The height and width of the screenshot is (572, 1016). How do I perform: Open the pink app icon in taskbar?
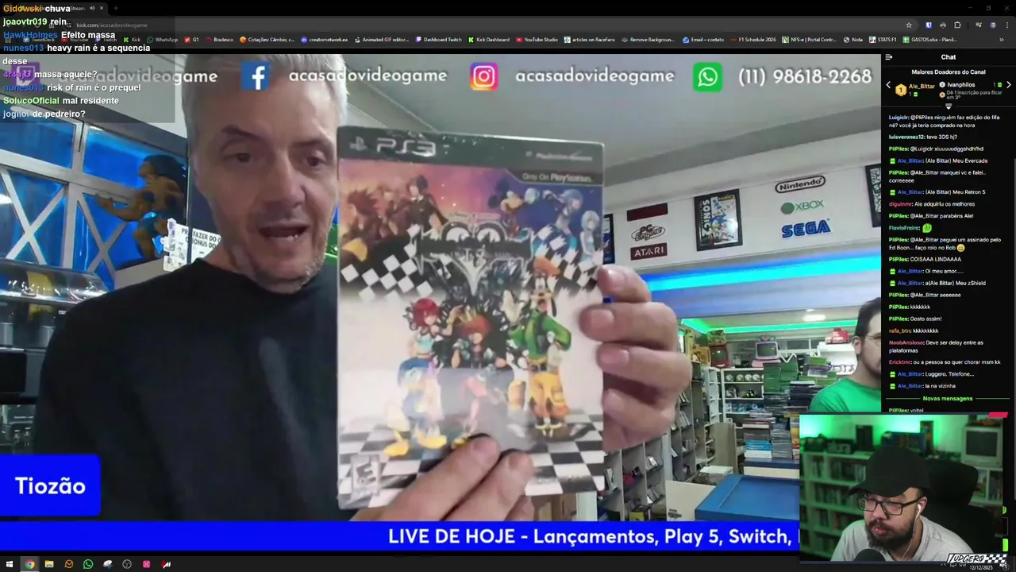point(147,564)
